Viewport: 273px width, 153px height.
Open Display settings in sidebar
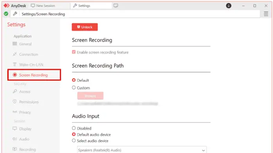click(25, 129)
